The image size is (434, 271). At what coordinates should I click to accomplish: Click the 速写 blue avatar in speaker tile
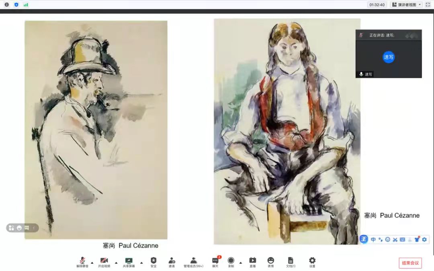[x=389, y=57]
